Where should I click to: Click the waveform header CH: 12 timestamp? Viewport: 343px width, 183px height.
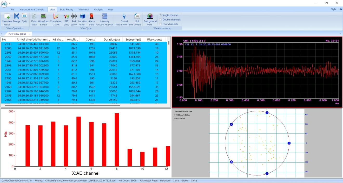(208, 44)
